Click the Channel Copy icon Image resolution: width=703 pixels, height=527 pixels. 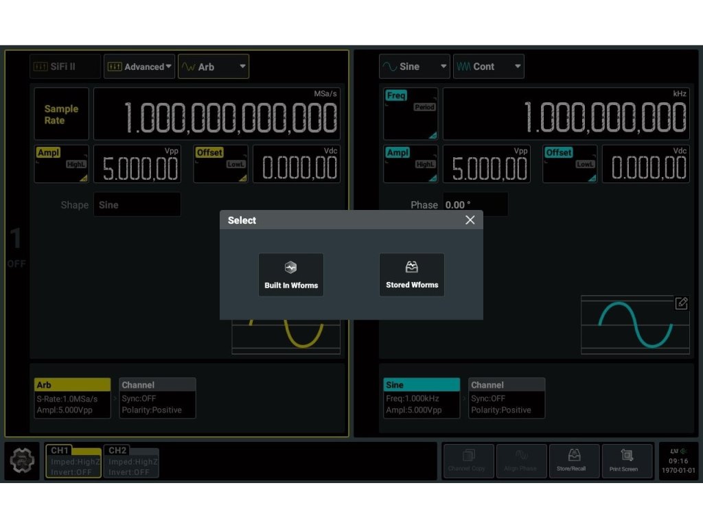click(468, 461)
